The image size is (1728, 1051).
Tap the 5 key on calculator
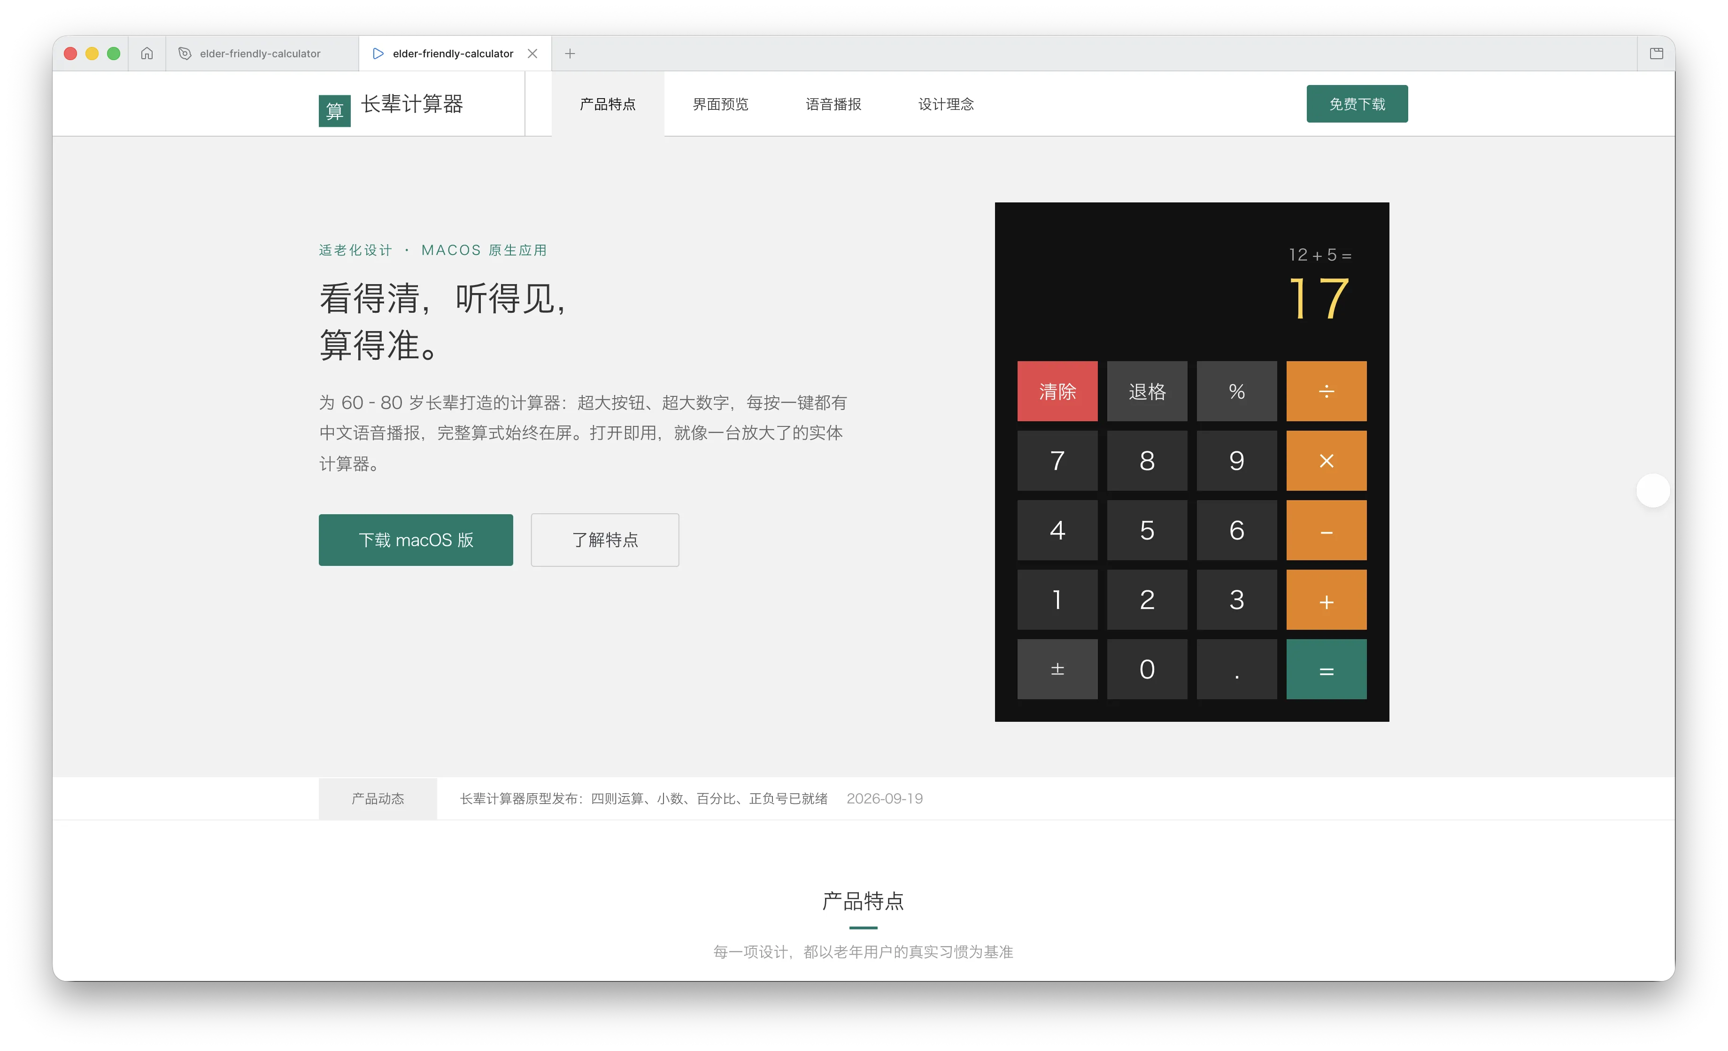[1147, 530]
